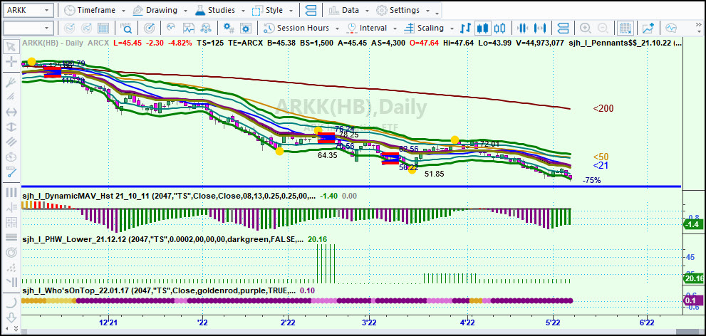Toggle the grid remove icon
This screenshot has height=336, width=706.
coord(625,28)
